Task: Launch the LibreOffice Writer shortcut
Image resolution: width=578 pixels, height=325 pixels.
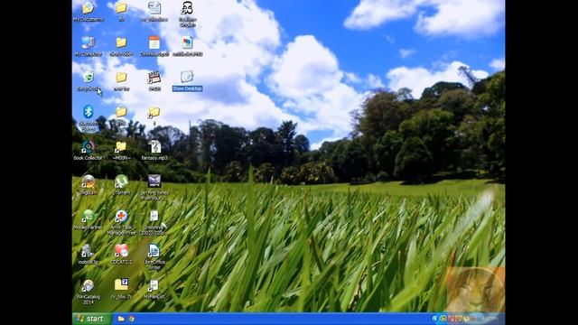Action: pos(154,251)
